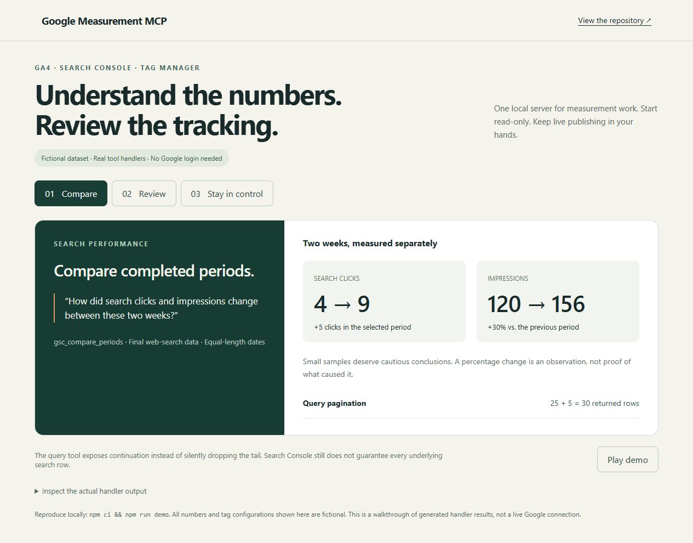Click the '120 → 156' impressions value

click(x=536, y=304)
